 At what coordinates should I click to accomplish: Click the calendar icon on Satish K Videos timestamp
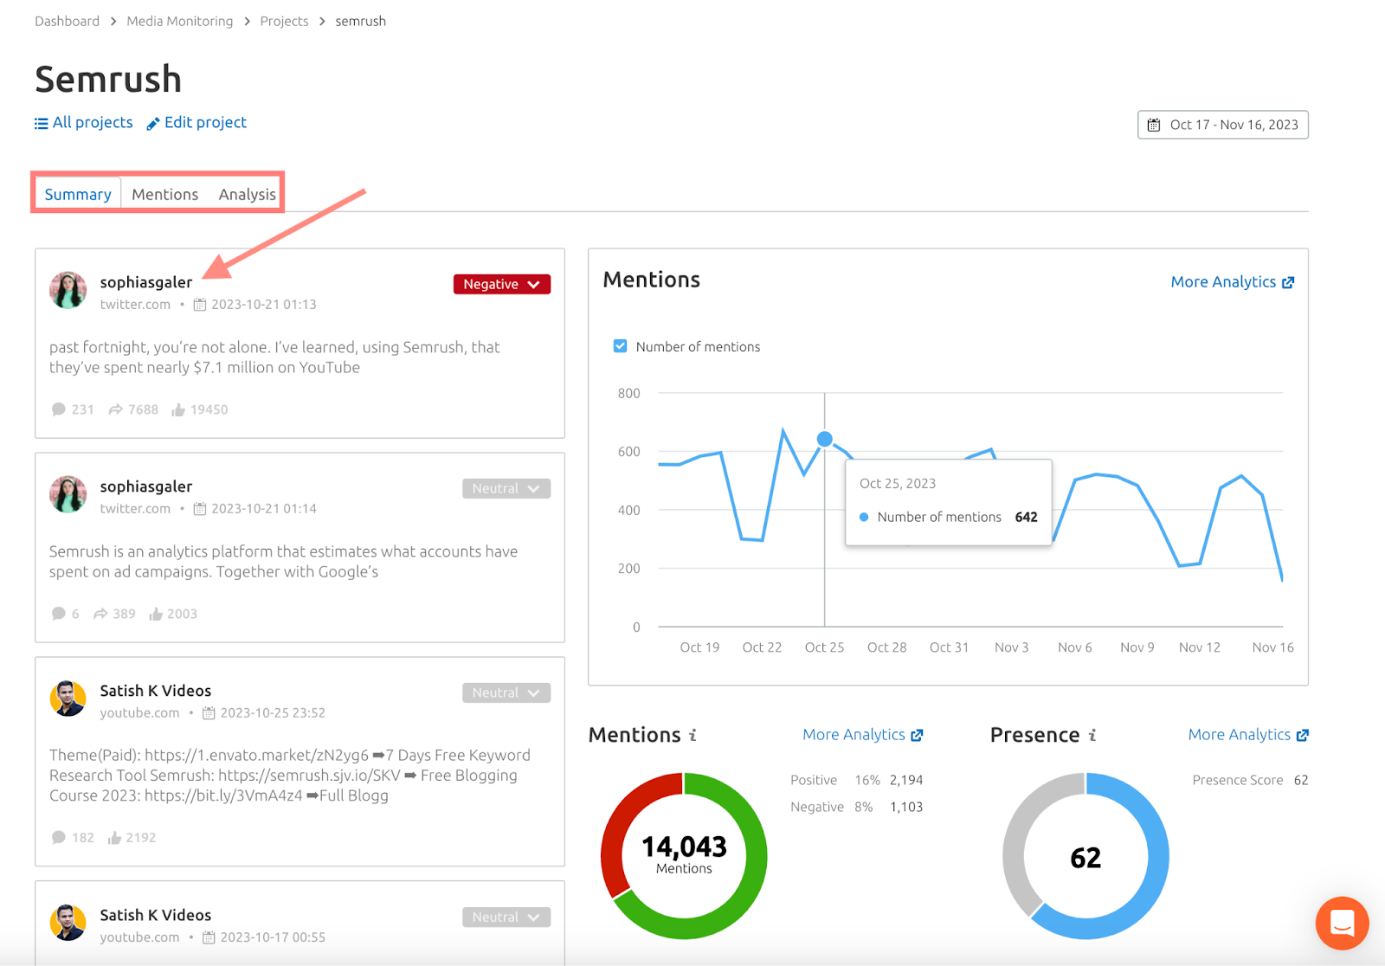click(x=209, y=712)
